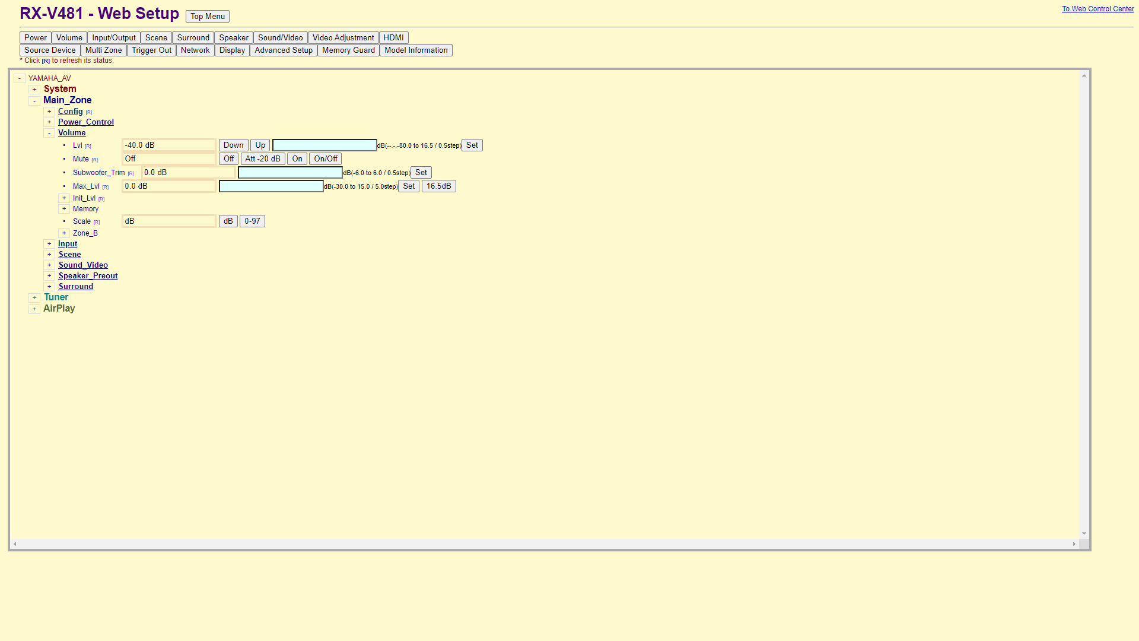Expand the Scene node
The height and width of the screenshot is (641, 1139).
pos(49,255)
